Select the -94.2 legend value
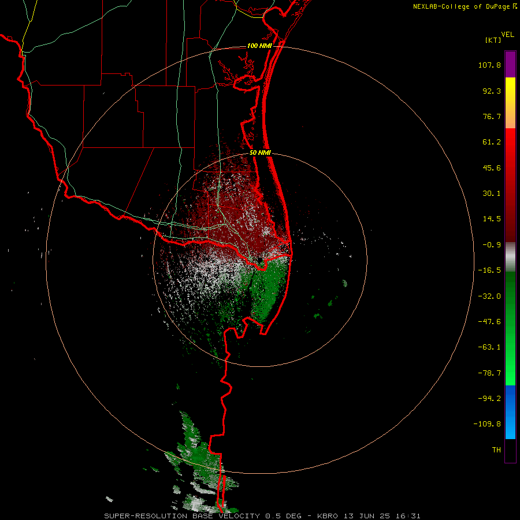The width and height of the screenshot is (520, 520). click(489, 399)
